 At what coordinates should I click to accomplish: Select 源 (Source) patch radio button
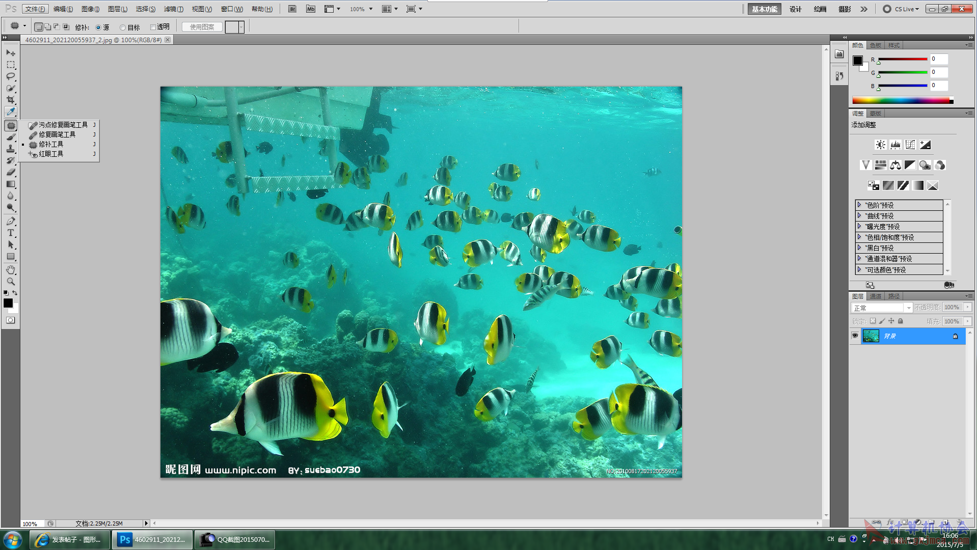(x=98, y=28)
